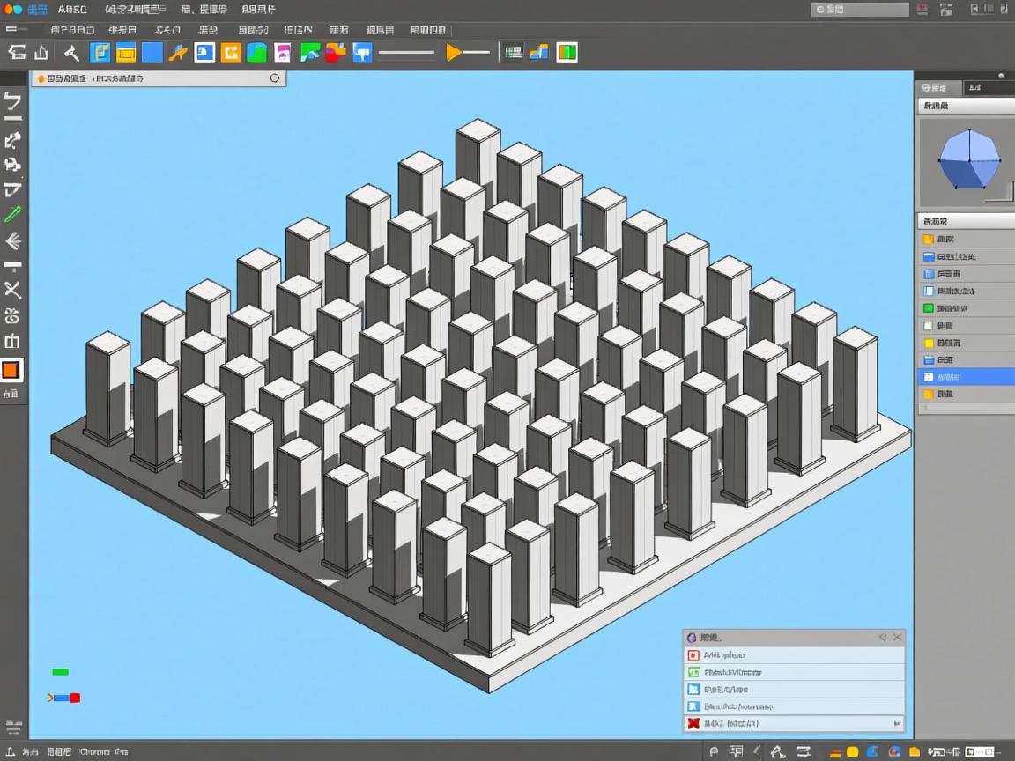Click the green pencil tool in left sidebar
This screenshot has width=1015, height=761.
pos(12,214)
